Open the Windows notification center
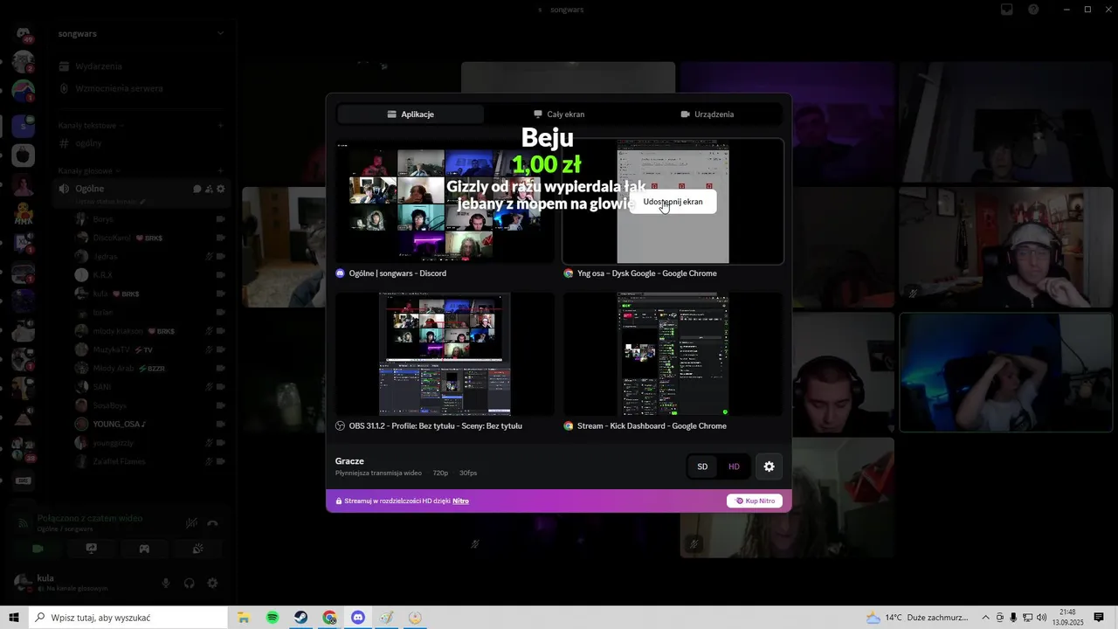The height and width of the screenshot is (629, 1118). tap(1099, 618)
